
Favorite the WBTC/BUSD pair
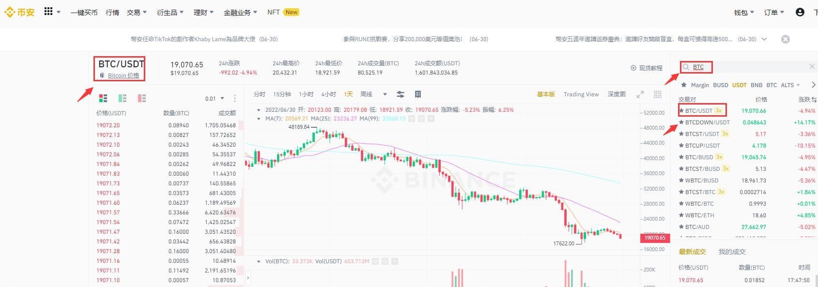point(681,181)
